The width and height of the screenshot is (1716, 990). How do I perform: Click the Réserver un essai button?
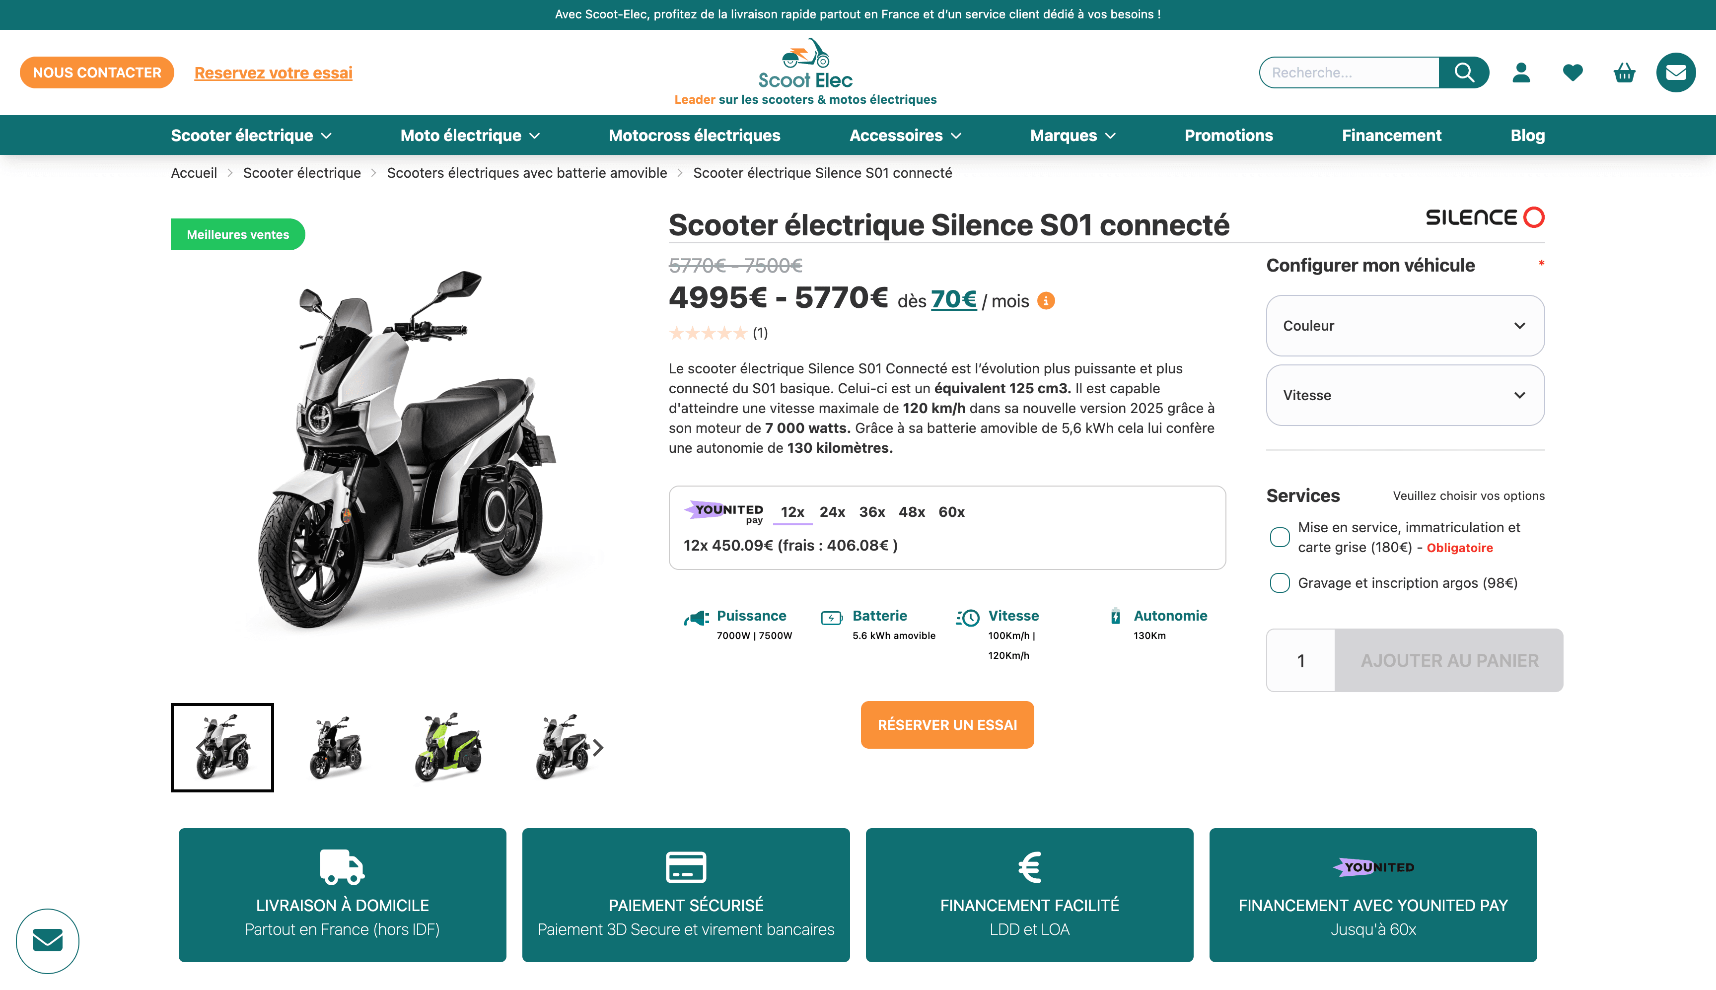click(946, 725)
